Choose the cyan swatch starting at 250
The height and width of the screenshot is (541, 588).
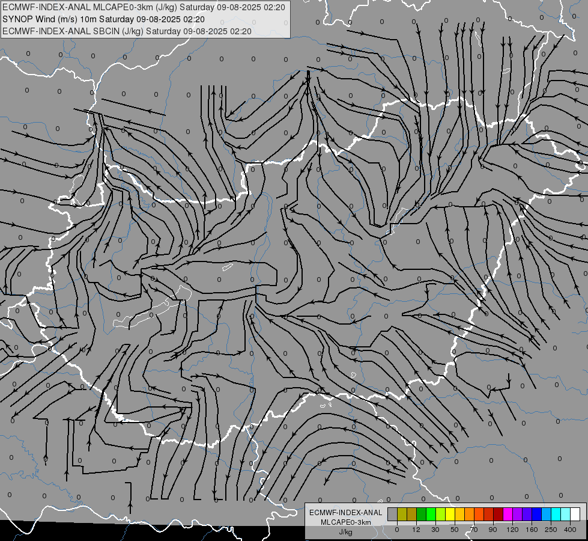(556, 514)
